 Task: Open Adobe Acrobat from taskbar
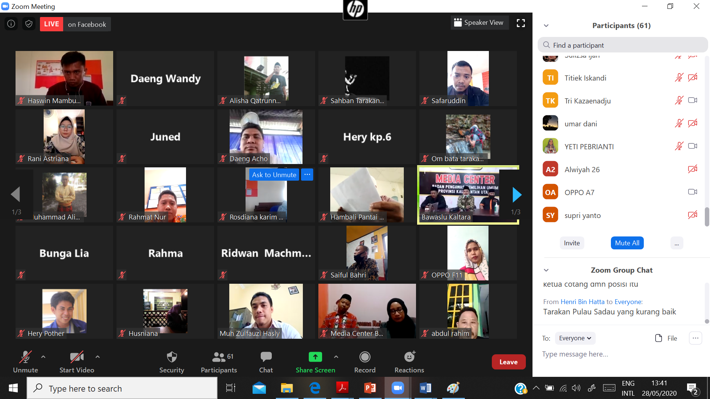pos(342,388)
